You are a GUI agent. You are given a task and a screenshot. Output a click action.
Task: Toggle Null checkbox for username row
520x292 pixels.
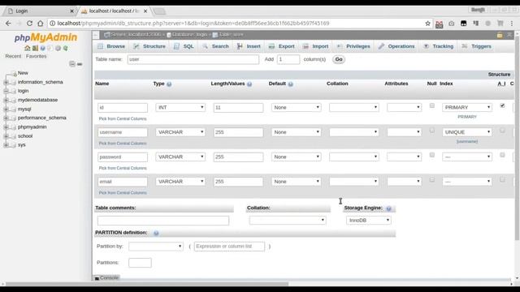click(431, 131)
